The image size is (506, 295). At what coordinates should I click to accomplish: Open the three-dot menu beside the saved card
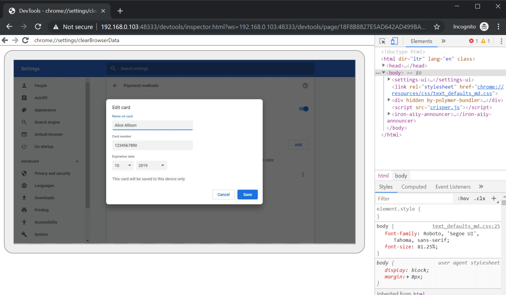click(x=303, y=175)
